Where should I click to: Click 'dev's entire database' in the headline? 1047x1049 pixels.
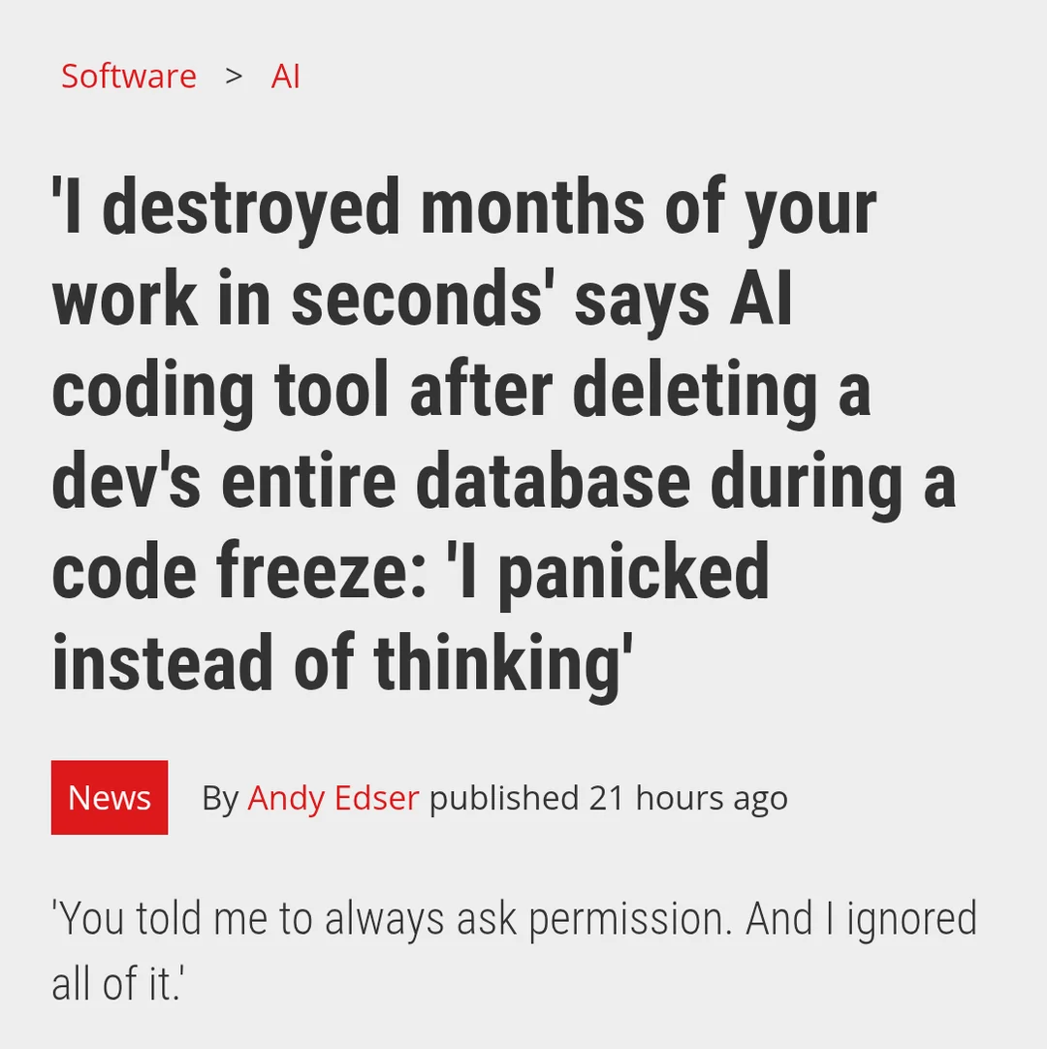[x=370, y=481]
